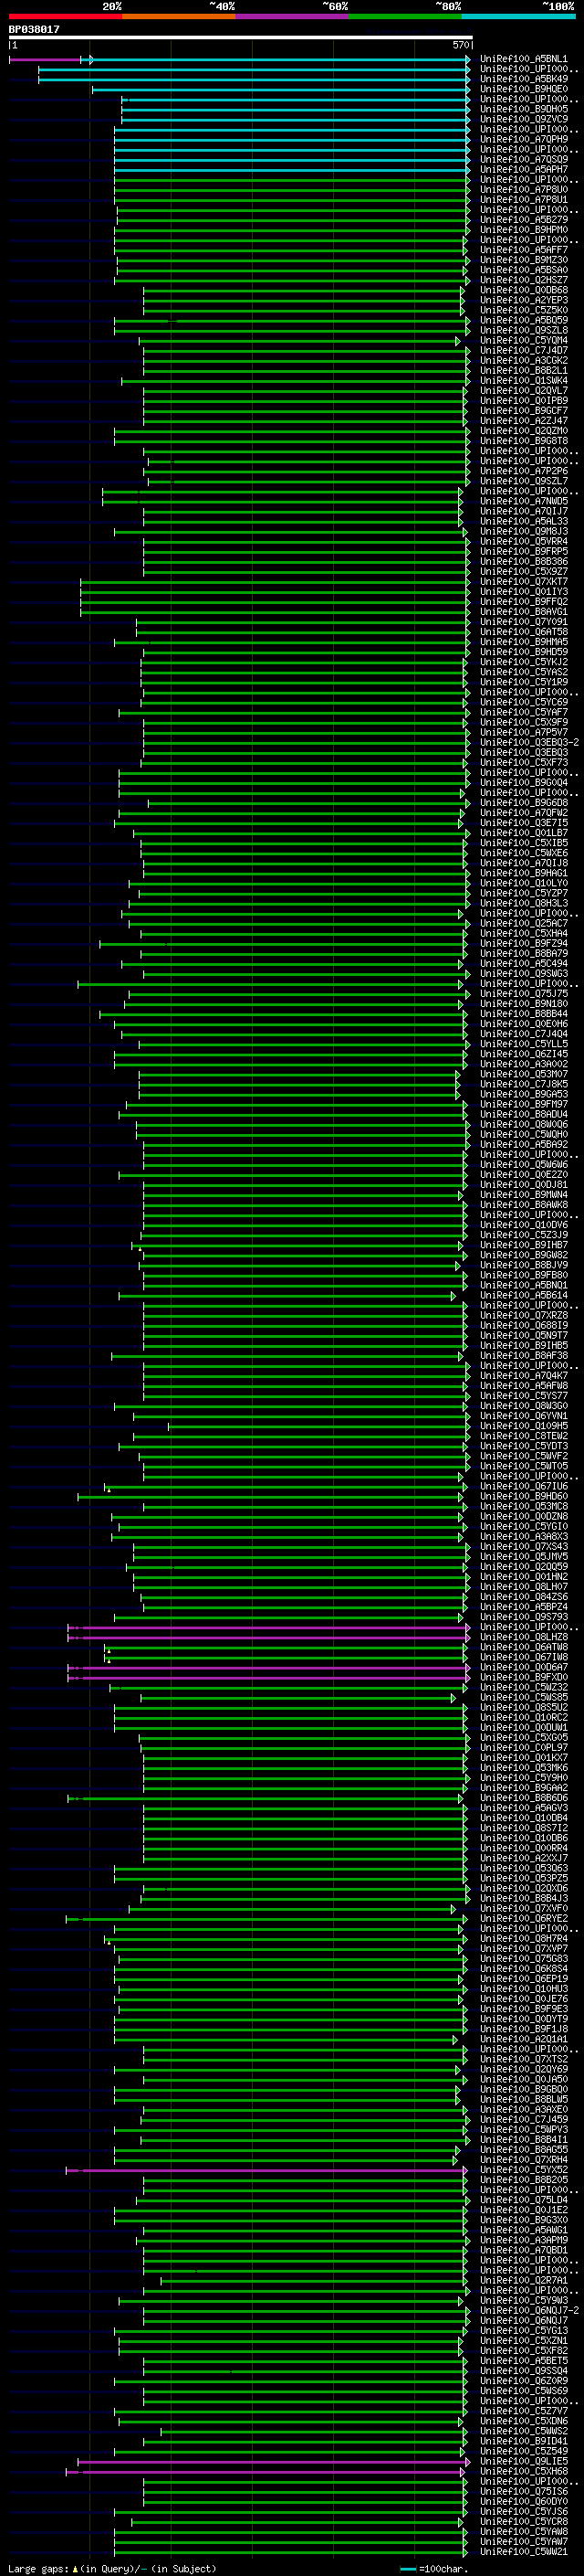This screenshot has height=2576, width=584.
Task: Select hit label UniRef100_B9HD59
Action: [523, 653]
